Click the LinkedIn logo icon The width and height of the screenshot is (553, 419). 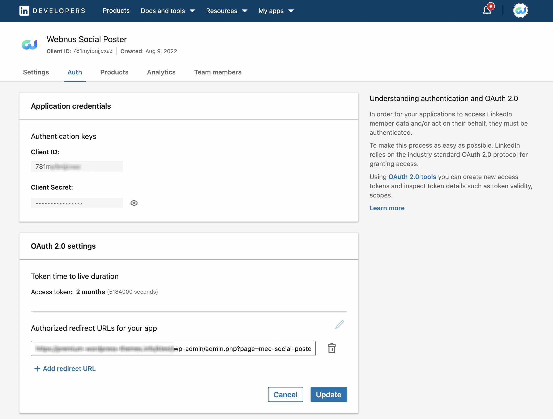[x=24, y=11]
